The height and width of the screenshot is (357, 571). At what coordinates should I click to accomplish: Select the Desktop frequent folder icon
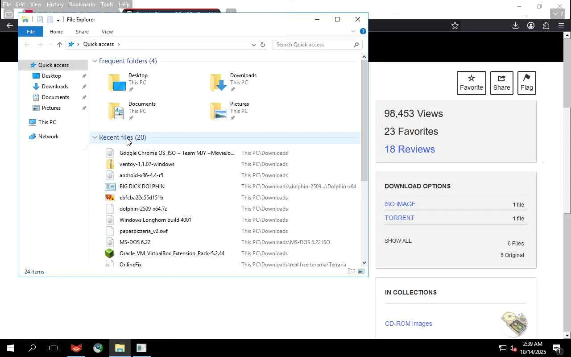[117, 83]
